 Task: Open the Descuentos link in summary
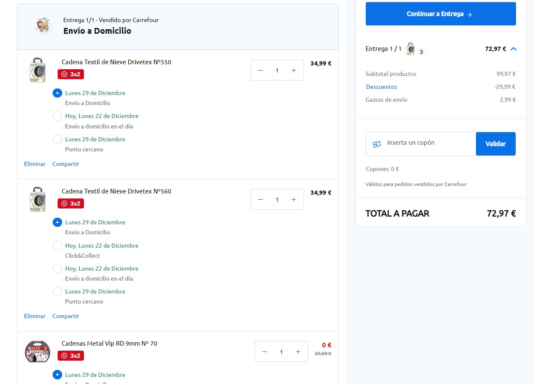(x=381, y=87)
